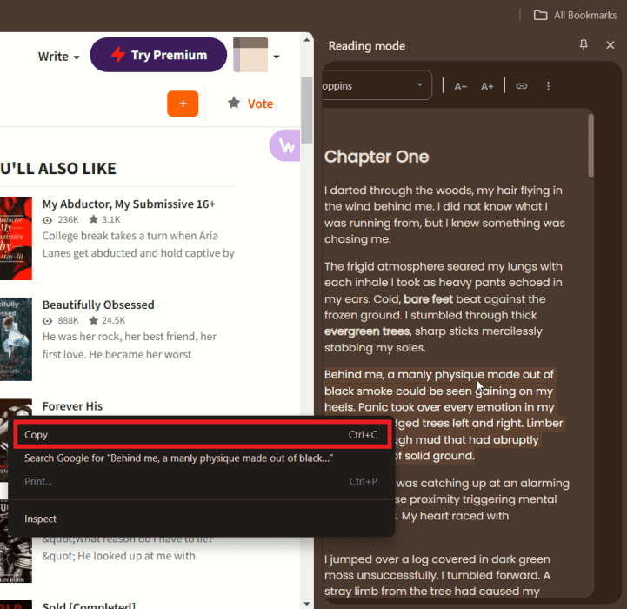Viewport: 627px width, 609px height.
Task: Click the 'I darted through the woods' paragraph
Action: 444,215
